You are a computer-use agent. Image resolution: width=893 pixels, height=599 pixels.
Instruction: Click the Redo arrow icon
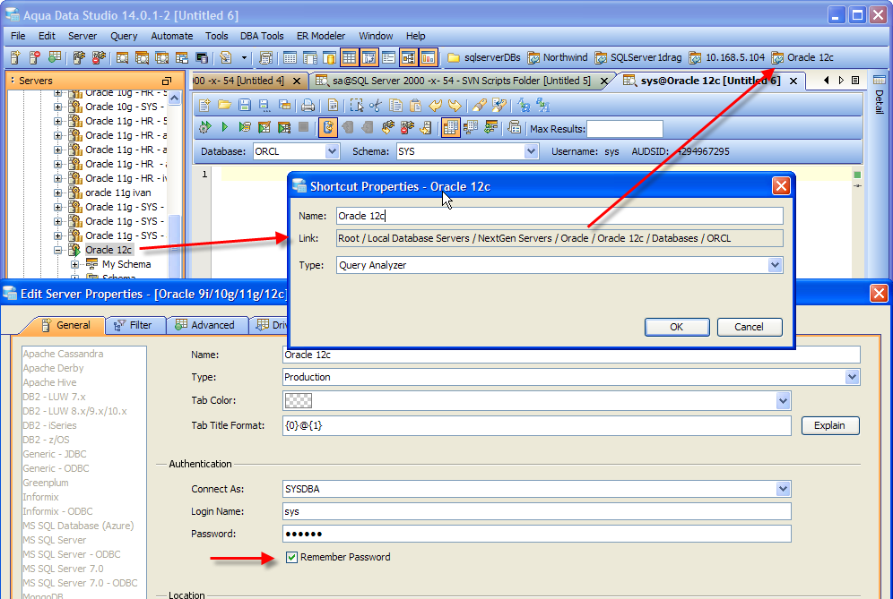455,106
